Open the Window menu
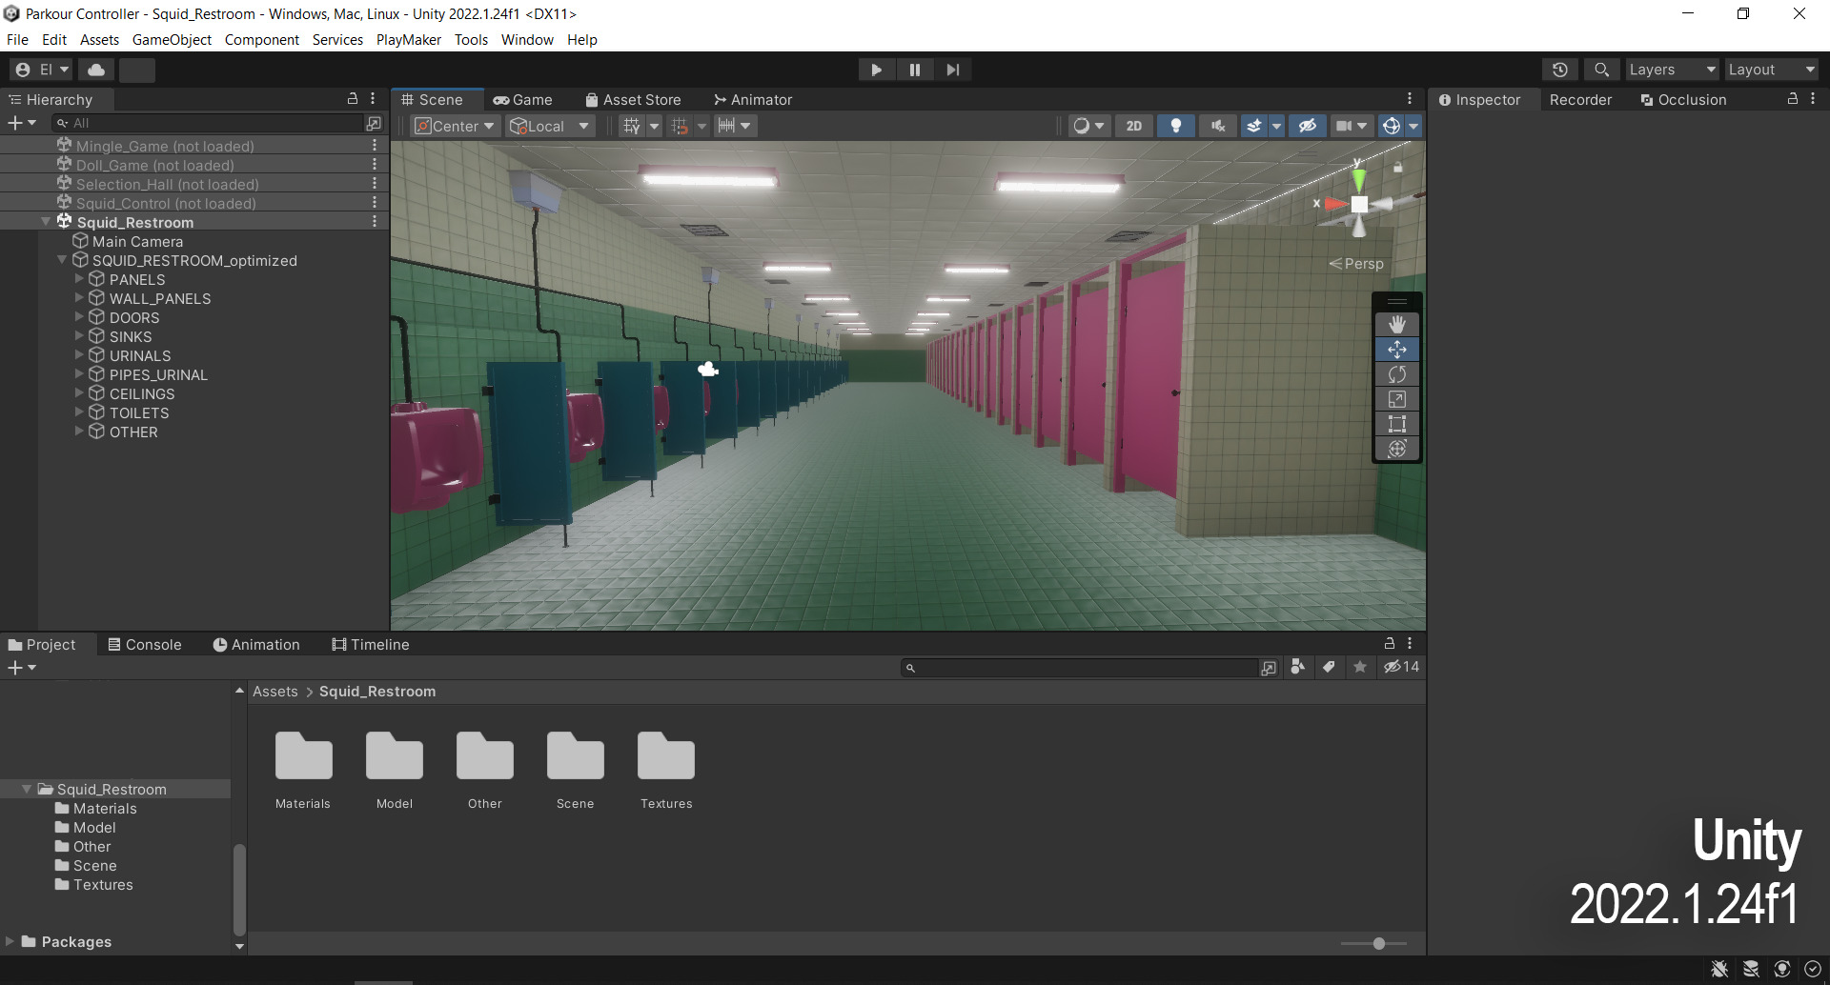The image size is (1830, 985). [527, 40]
